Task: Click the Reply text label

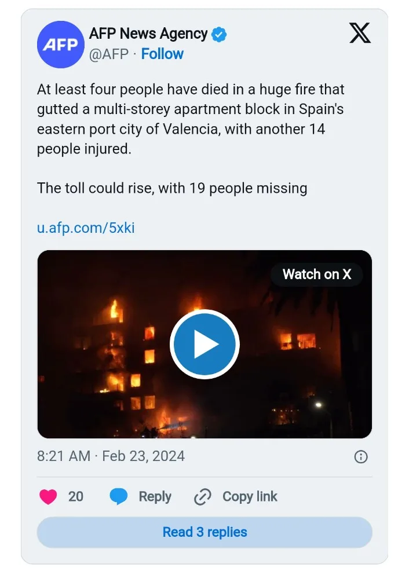Action: [x=155, y=497]
